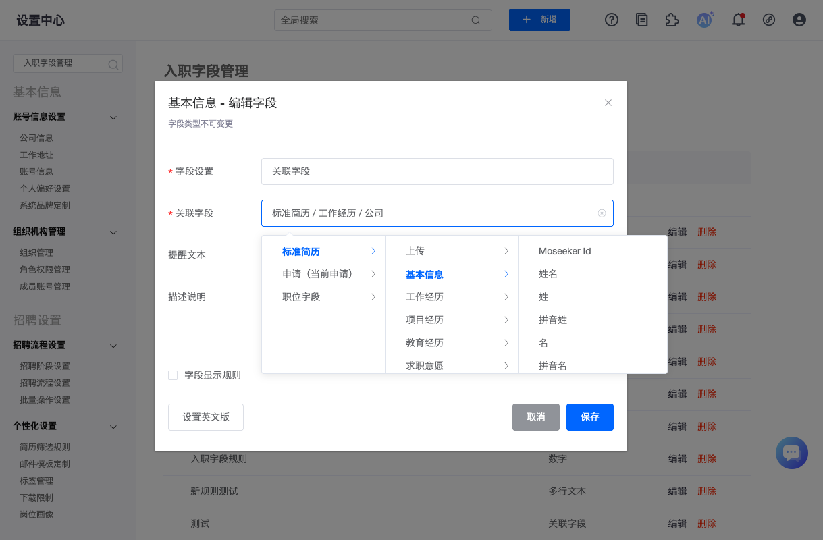
Task: Open the AI assistant icon
Action: (x=705, y=20)
